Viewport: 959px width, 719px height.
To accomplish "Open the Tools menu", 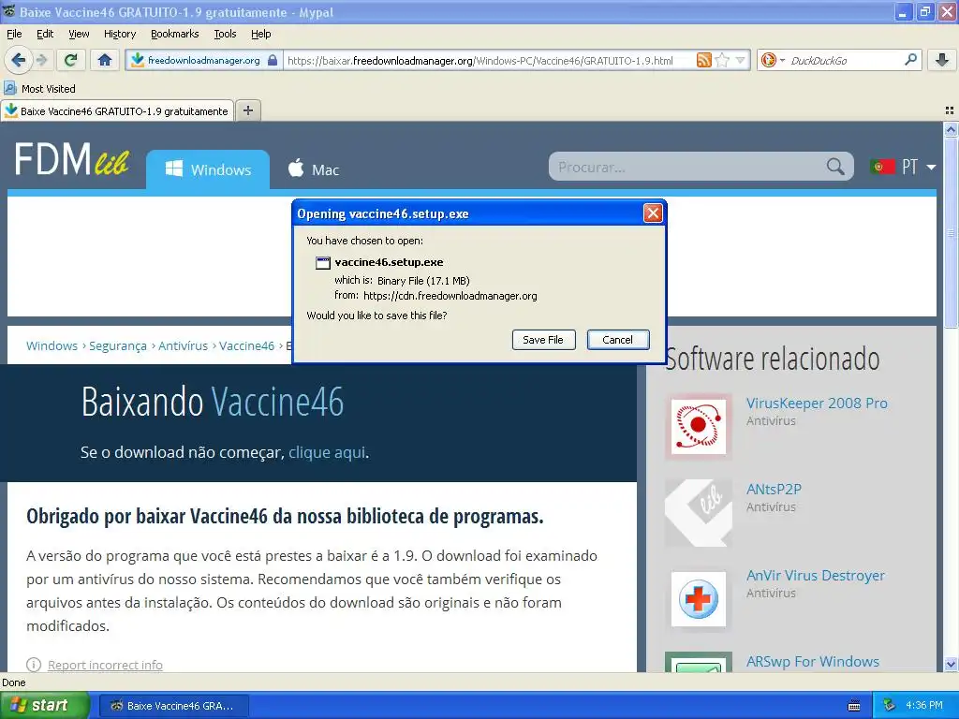I will click(225, 34).
